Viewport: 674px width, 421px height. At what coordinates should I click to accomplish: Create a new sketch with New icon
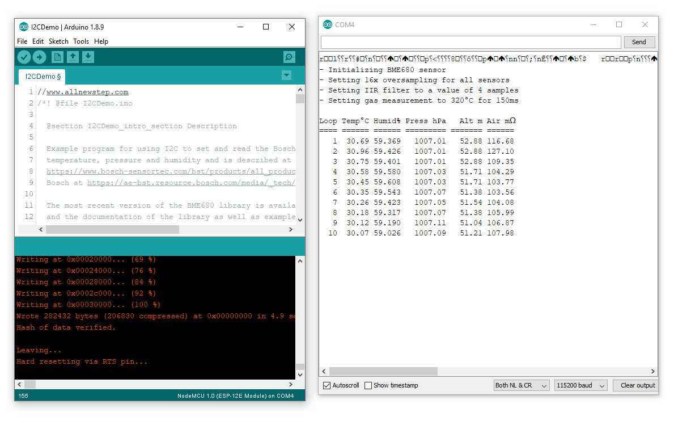coord(57,57)
